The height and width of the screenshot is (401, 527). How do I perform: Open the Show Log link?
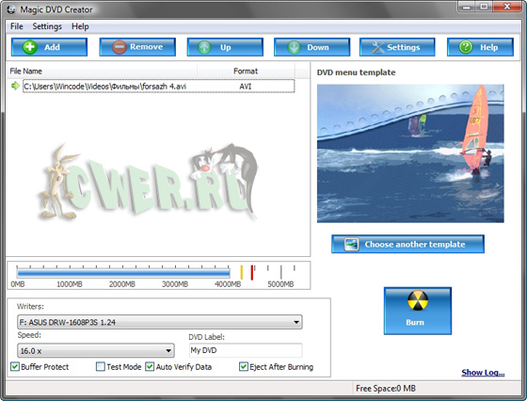point(483,373)
